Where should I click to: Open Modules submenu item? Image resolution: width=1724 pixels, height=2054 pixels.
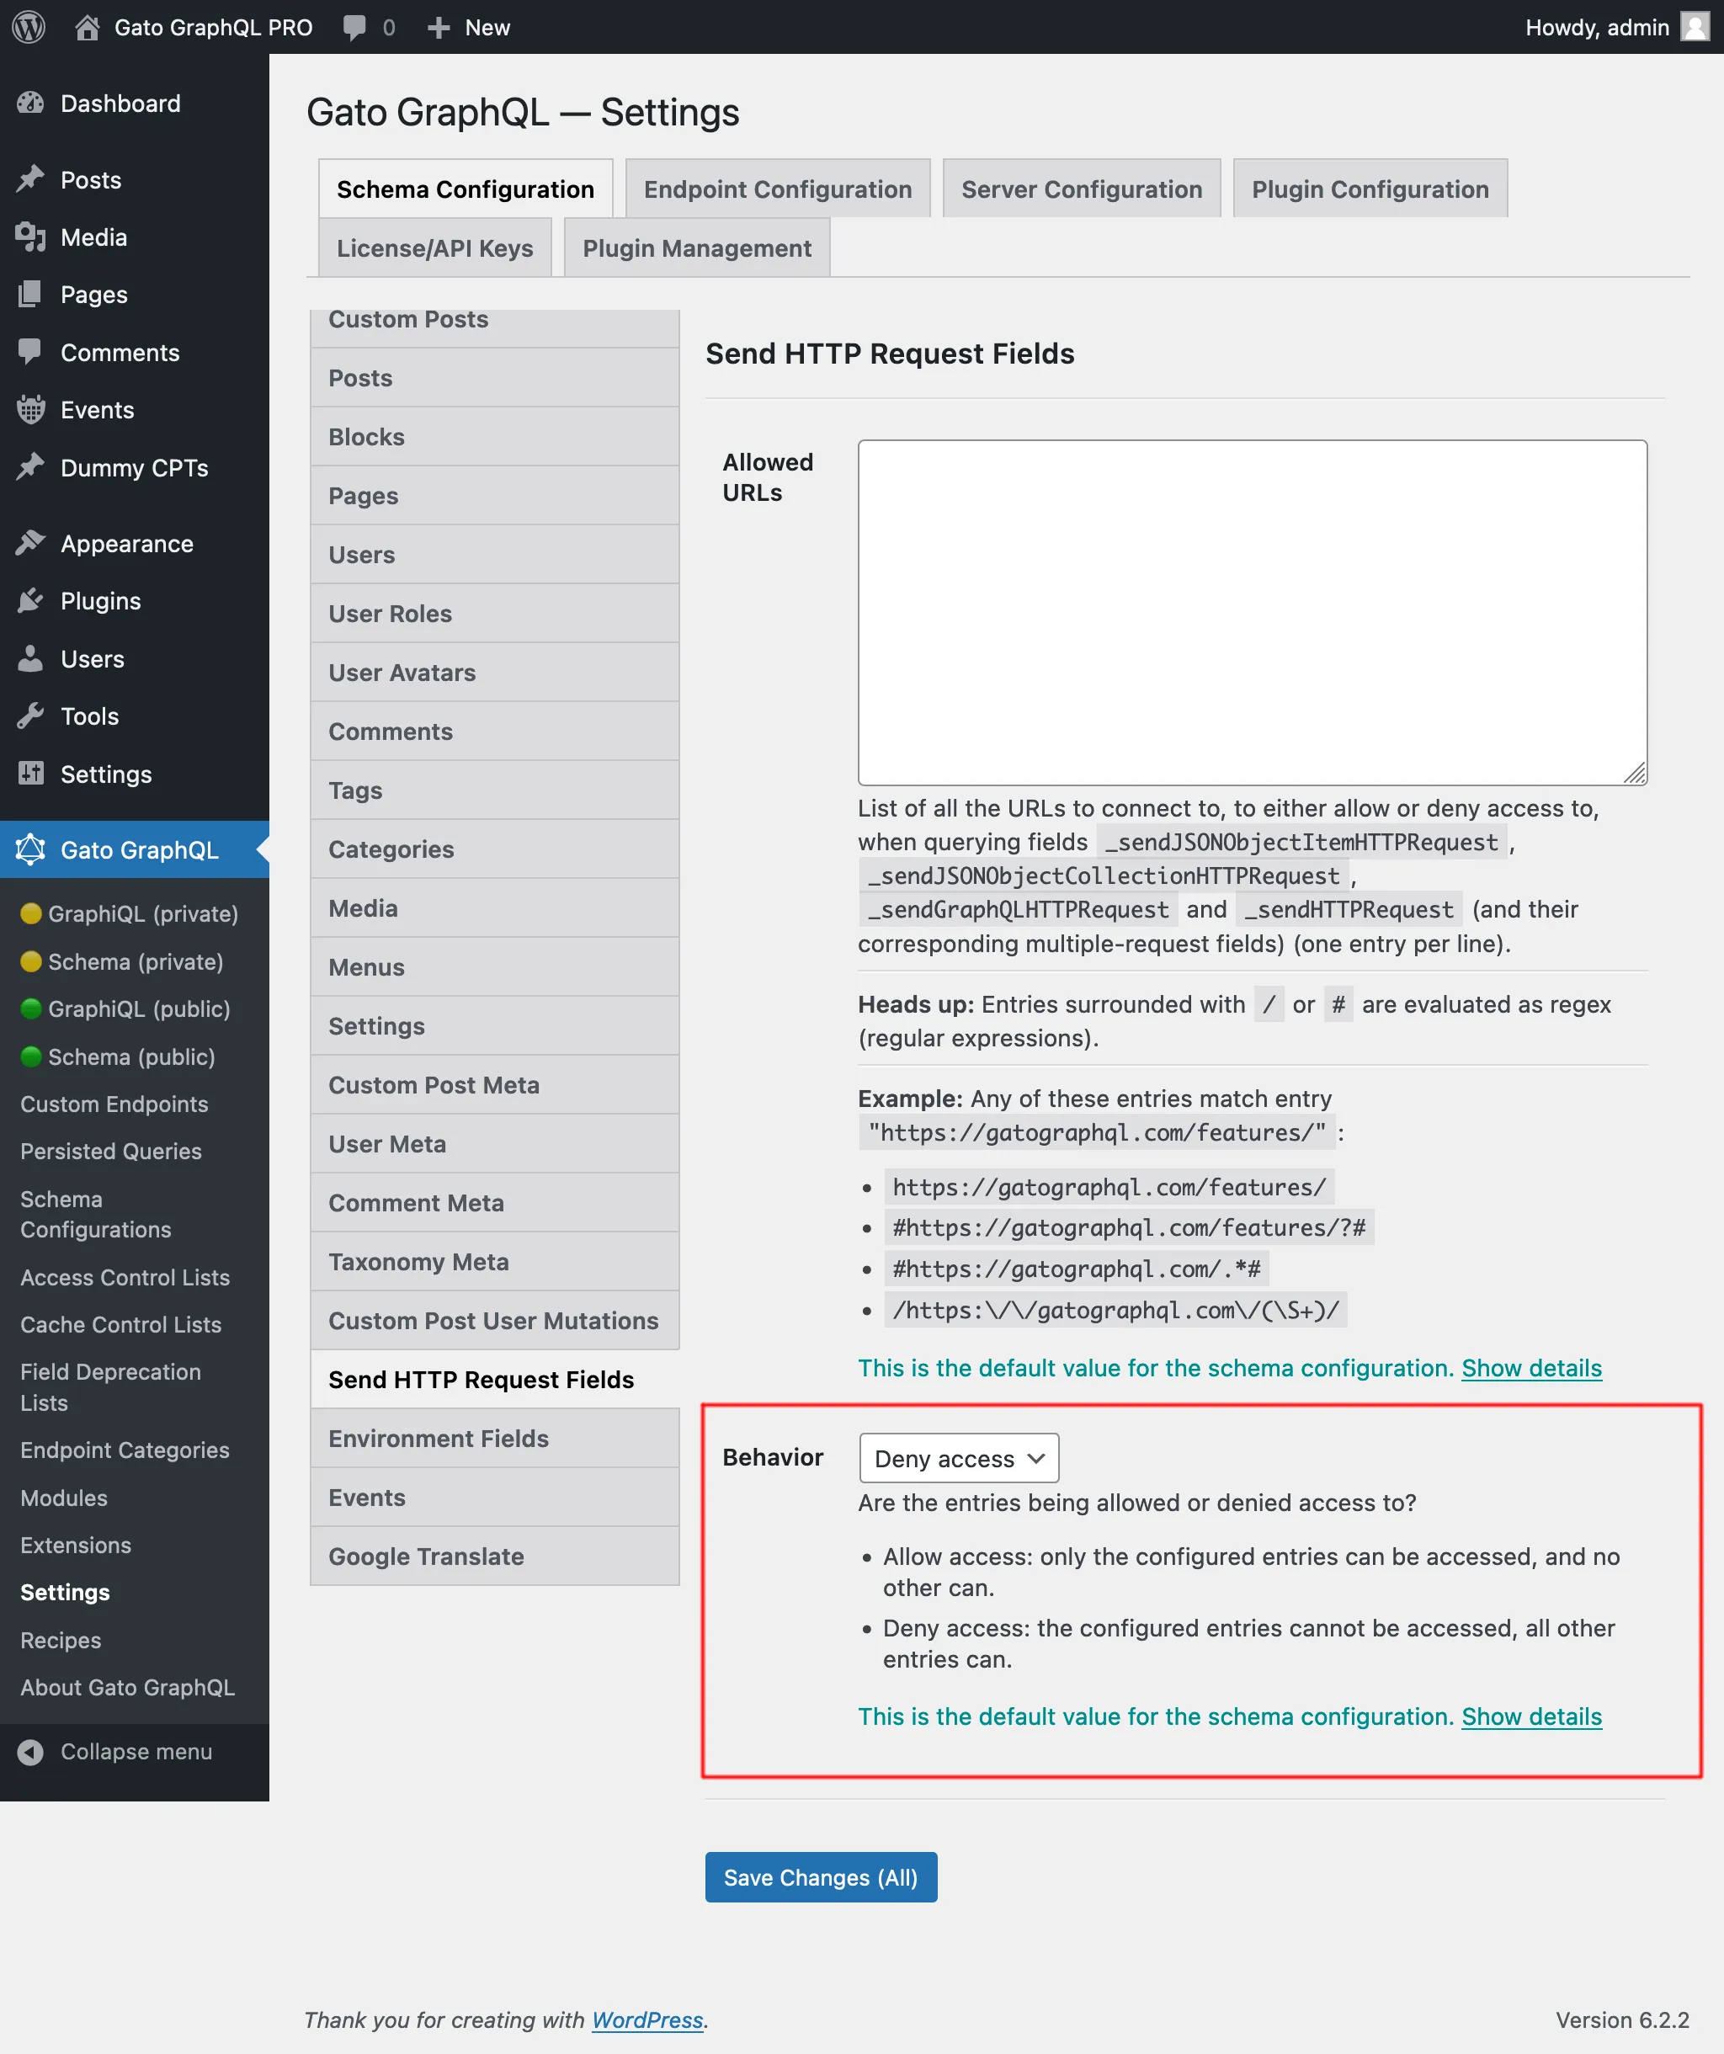tap(64, 1498)
